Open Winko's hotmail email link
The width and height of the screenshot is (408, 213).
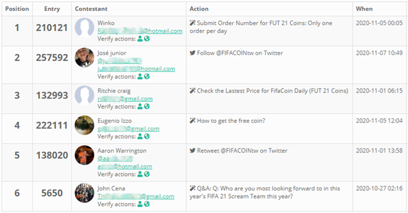(x=140, y=31)
